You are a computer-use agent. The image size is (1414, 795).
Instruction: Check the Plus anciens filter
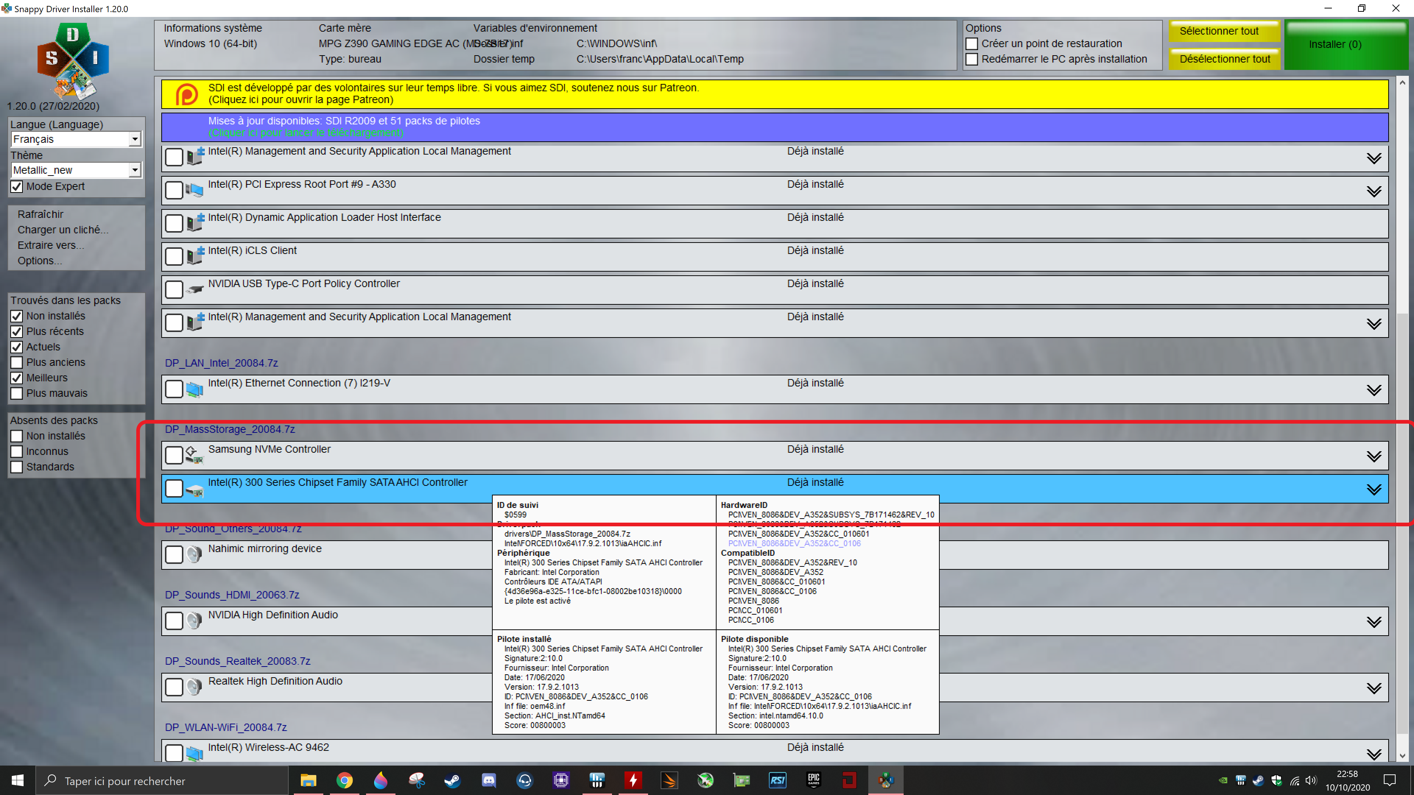[x=17, y=363]
